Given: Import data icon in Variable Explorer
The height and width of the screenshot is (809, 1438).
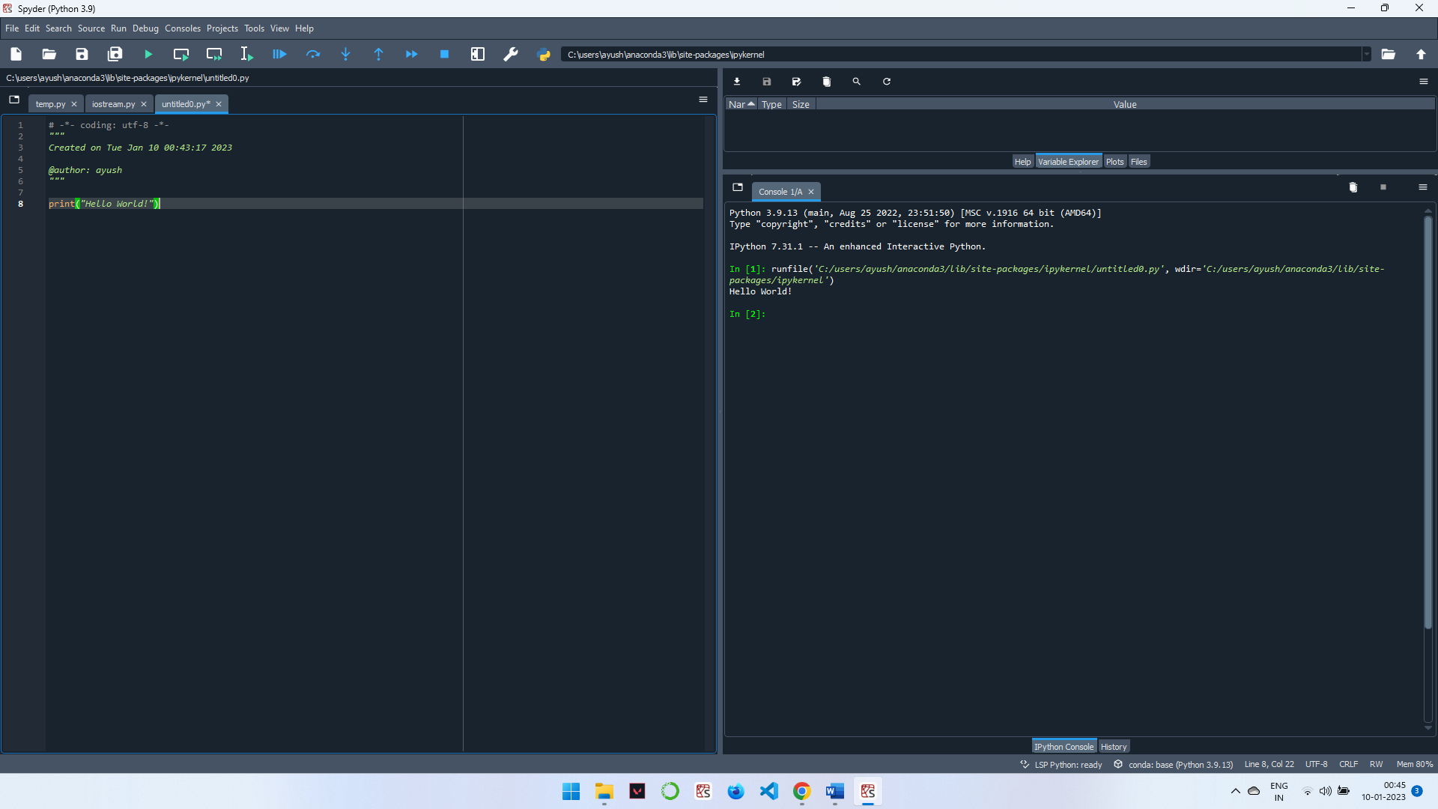Looking at the screenshot, I should coord(737,82).
